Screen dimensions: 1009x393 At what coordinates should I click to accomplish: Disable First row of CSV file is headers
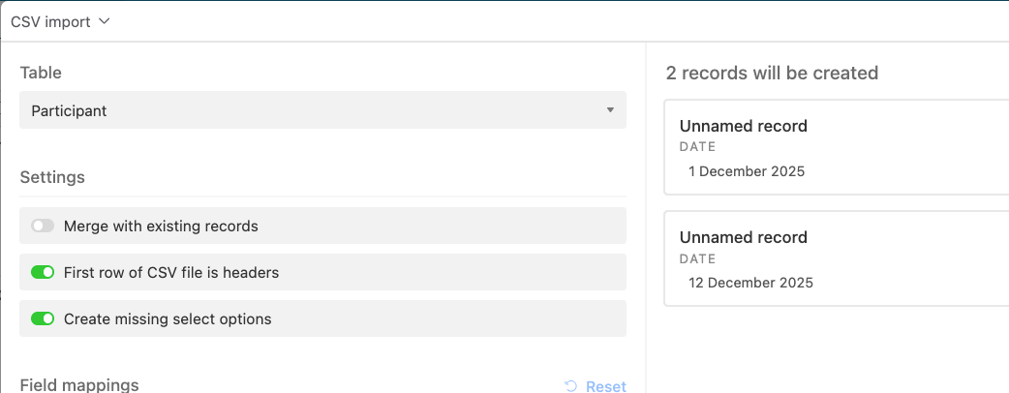pyautogui.click(x=44, y=272)
